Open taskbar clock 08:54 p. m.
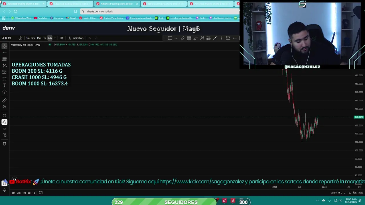365x205 pixels. 350,200
